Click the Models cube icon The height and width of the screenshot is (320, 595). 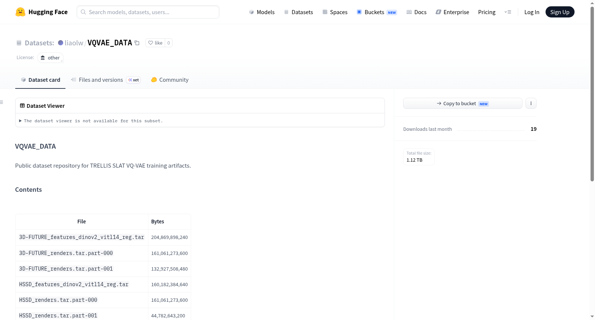[251, 12]
